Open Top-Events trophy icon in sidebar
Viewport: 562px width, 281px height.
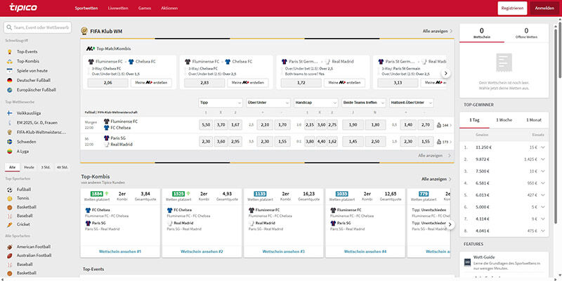(x=10, y=51)
